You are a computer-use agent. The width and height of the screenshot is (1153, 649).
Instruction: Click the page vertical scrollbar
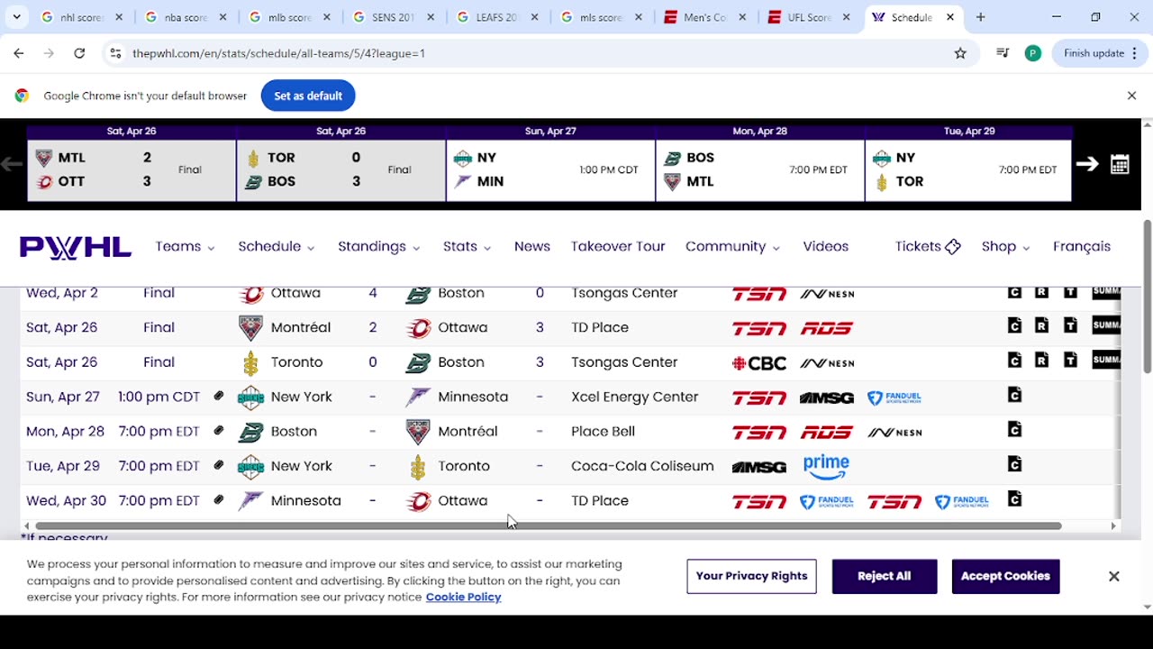tap(1147, 296)
